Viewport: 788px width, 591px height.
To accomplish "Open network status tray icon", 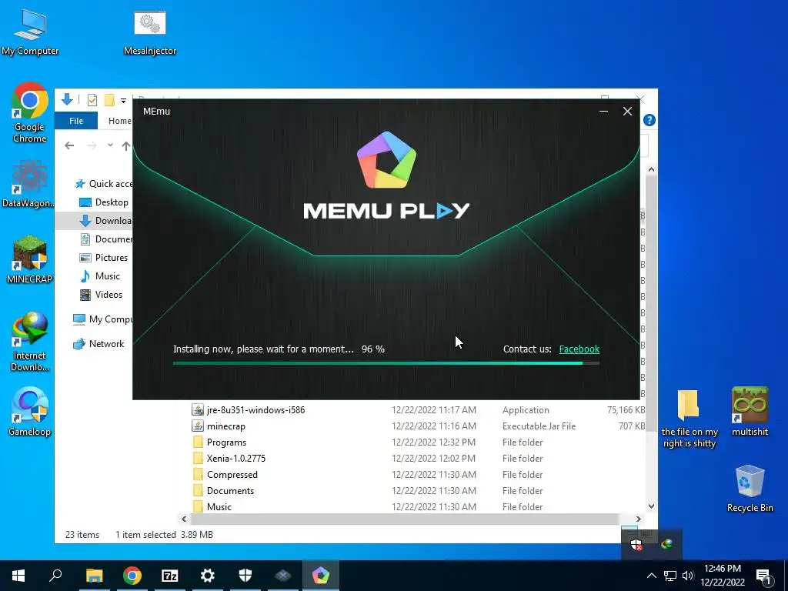I will click(x=670, y=576).
